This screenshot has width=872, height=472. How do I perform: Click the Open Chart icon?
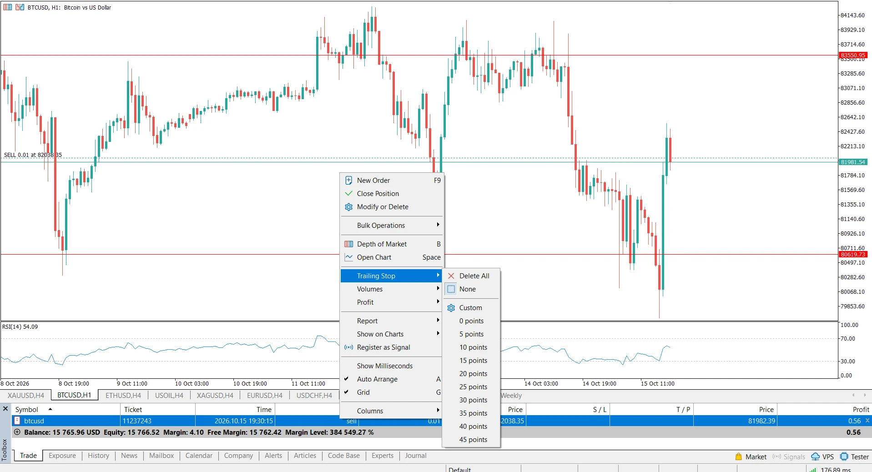click(349, 257)
